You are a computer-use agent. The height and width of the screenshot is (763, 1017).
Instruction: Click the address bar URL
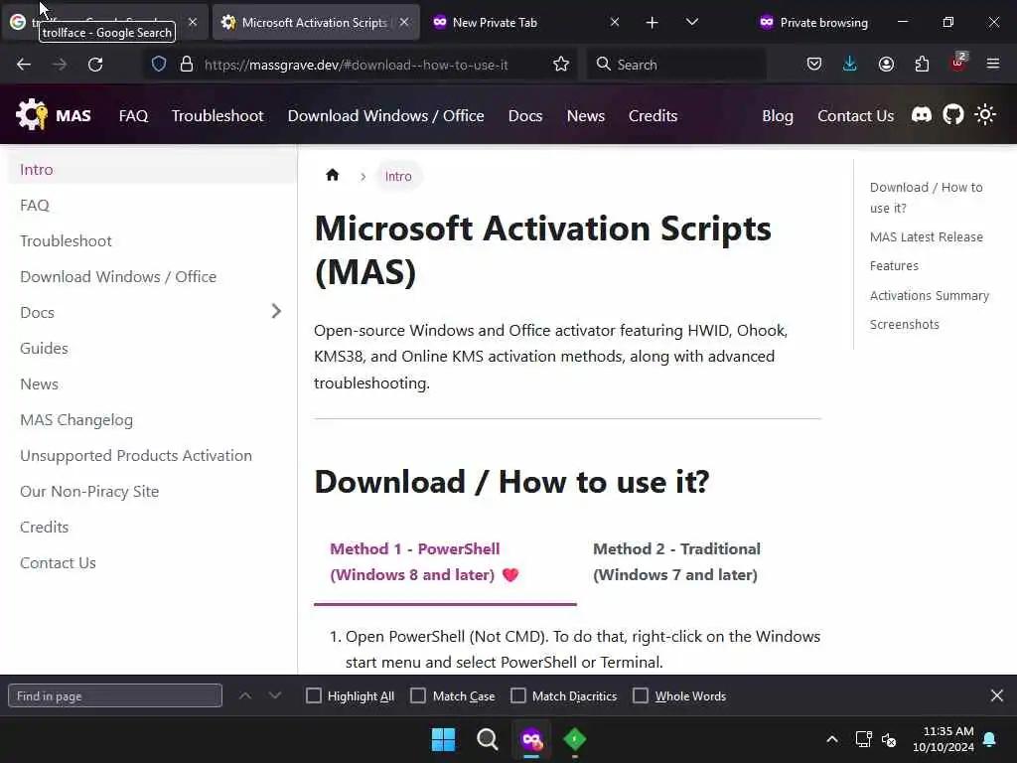(x=357, y=65)
